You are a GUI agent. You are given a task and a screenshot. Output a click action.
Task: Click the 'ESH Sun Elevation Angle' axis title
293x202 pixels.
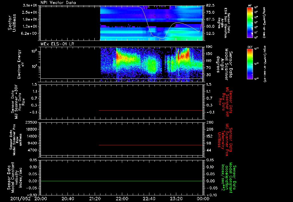tap(224, 23)
